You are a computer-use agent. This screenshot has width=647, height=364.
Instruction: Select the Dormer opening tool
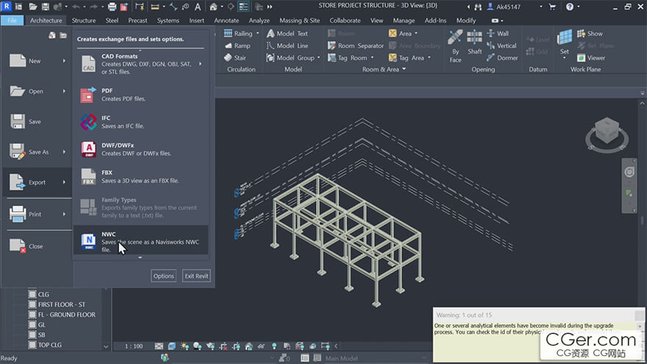click(x=502, y=58)
